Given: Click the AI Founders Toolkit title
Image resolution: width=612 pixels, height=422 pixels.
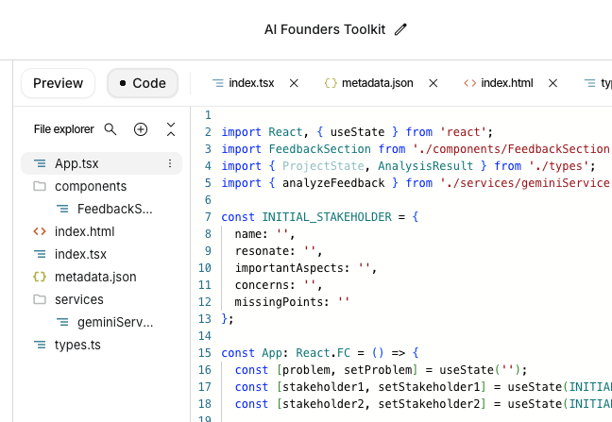Looking at the screenshot, I should [325, 29].
